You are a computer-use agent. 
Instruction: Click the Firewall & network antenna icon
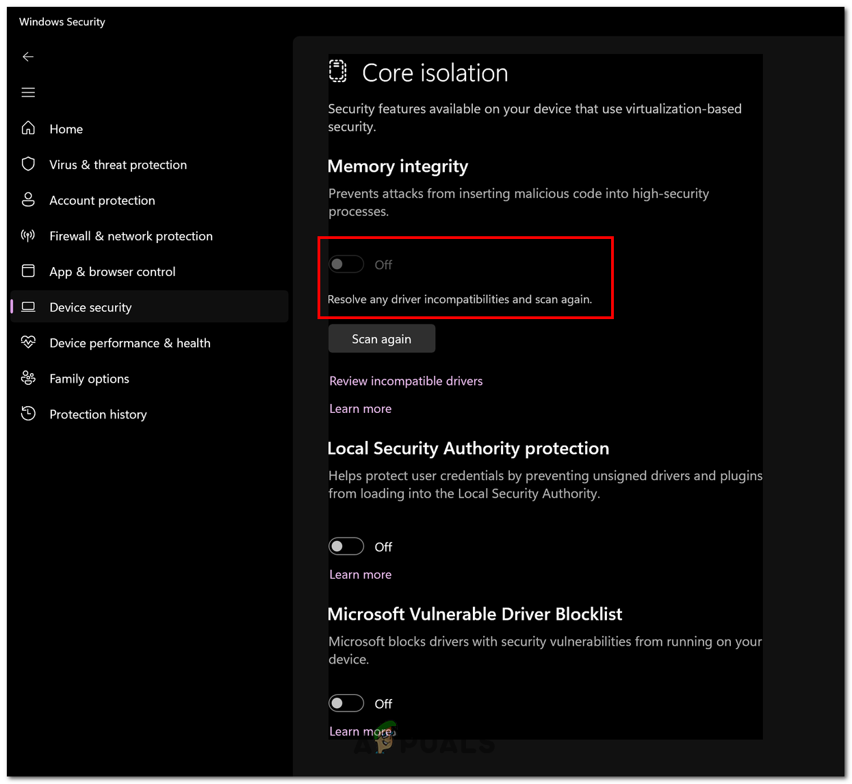pos(28,236)
